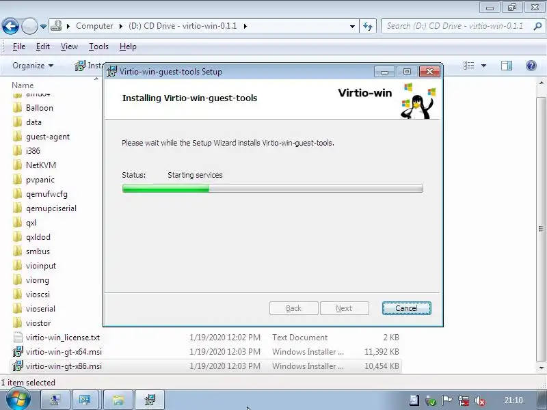Open the Edit menu
The width and height of the screenshot is (547, 410).
43,46
